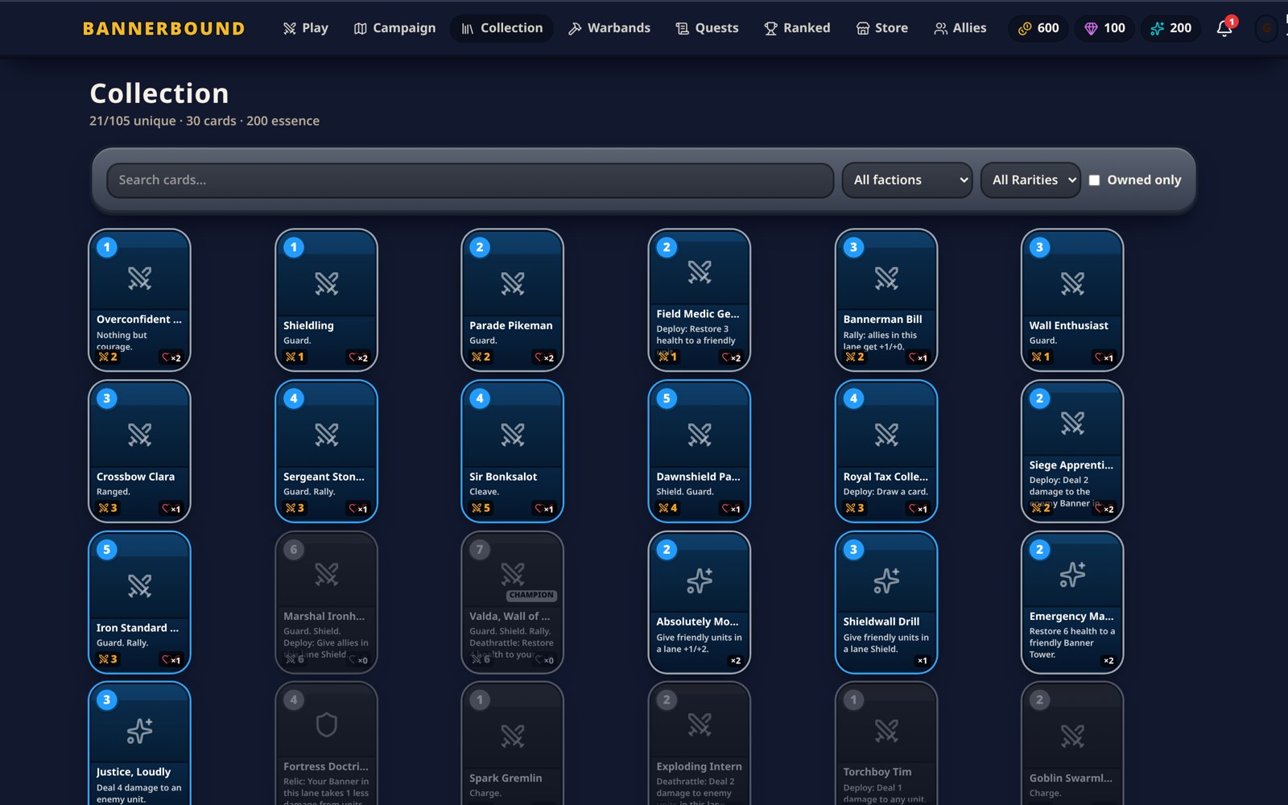Click the essence 200 sparkle icon
1288x805 pixels.
1157,28
